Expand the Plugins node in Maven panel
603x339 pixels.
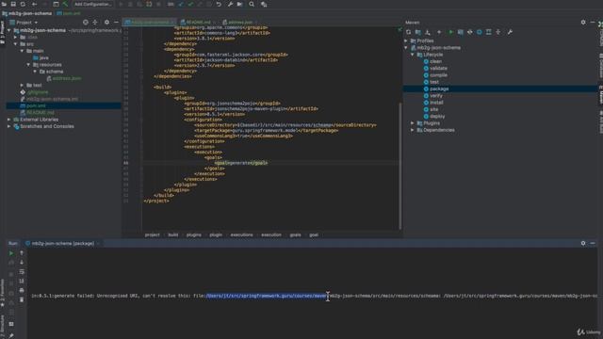pos(413,123)
